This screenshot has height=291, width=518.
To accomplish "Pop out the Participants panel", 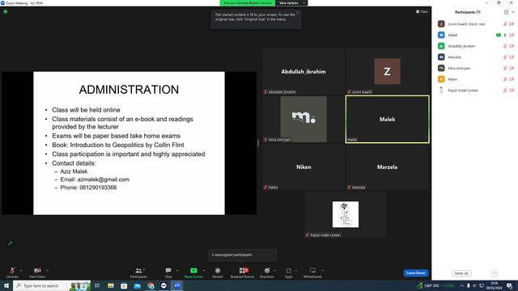I will click(506, 12).
